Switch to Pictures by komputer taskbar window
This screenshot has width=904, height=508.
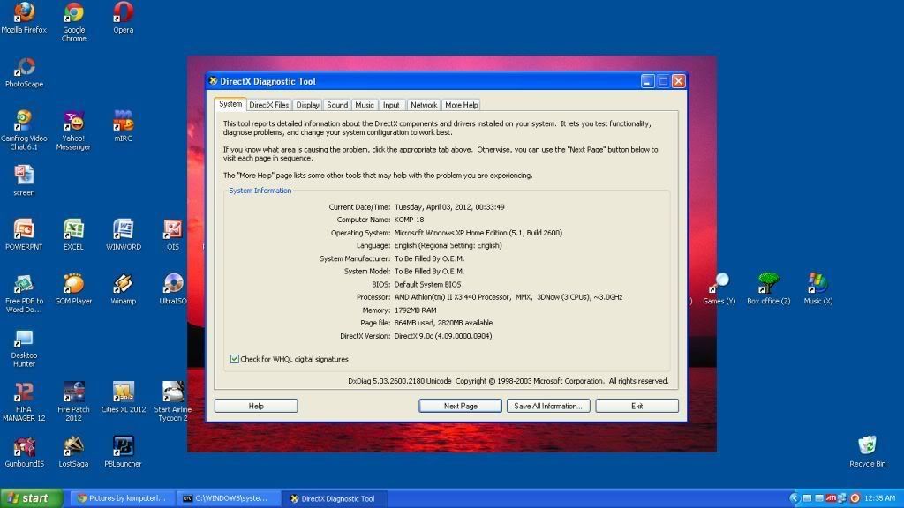124,498
